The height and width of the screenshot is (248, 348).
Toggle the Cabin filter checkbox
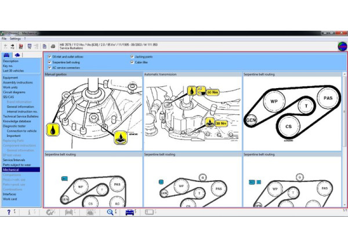[x=132, y=62]
